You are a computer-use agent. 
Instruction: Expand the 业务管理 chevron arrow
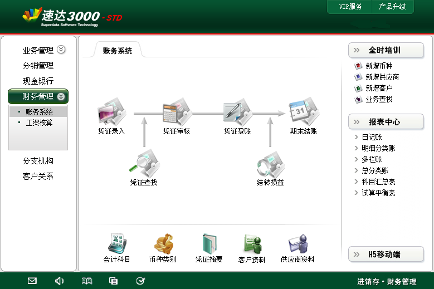61,50
